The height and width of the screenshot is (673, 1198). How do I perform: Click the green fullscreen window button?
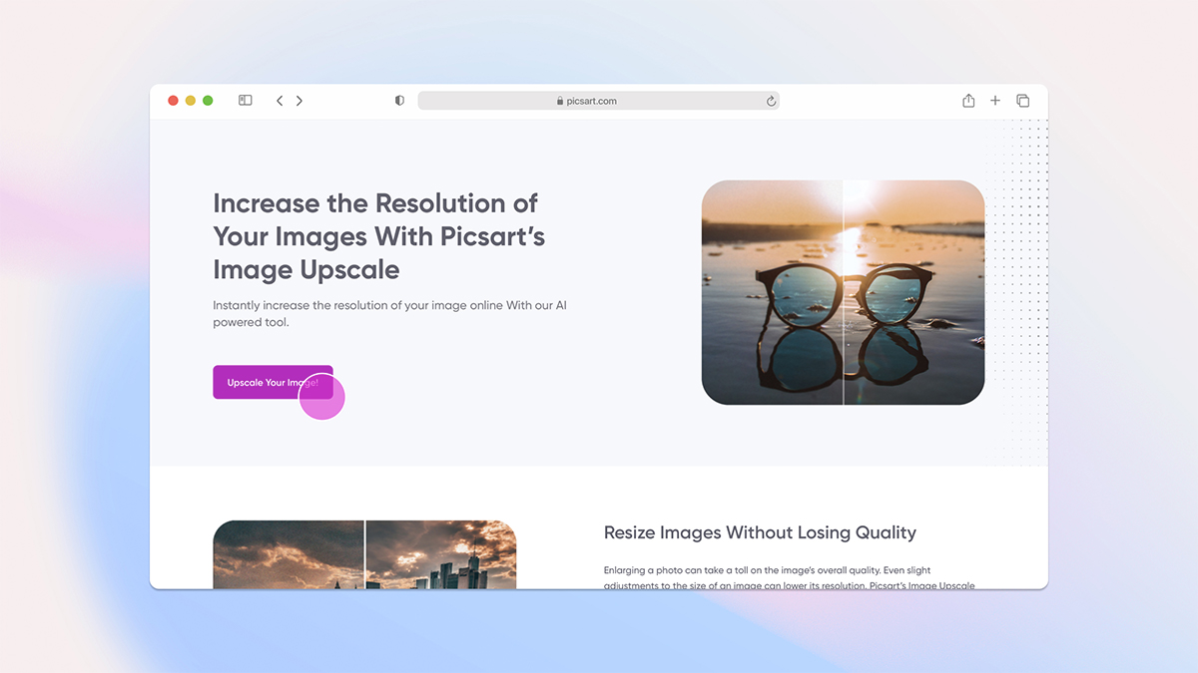208,101
